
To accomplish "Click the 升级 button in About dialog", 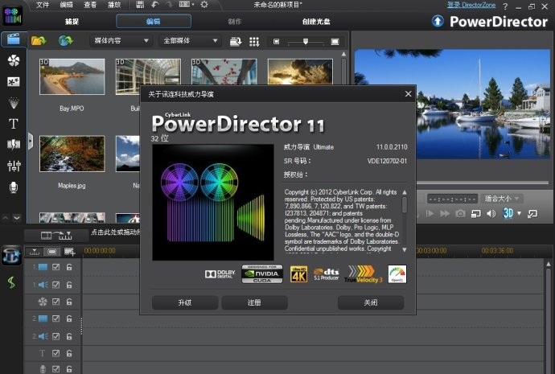I will coord(185,303).
